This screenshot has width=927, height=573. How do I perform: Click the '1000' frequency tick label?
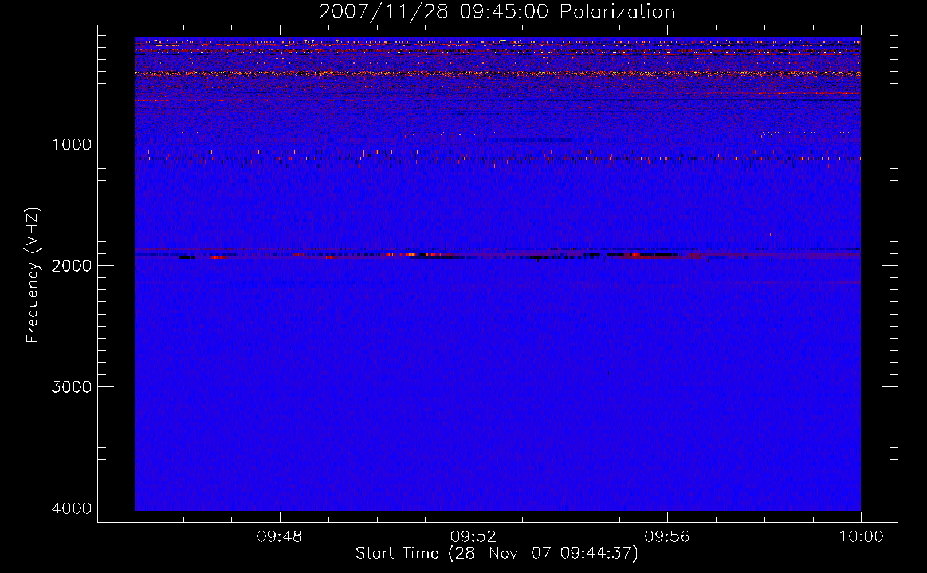point(72,144)
